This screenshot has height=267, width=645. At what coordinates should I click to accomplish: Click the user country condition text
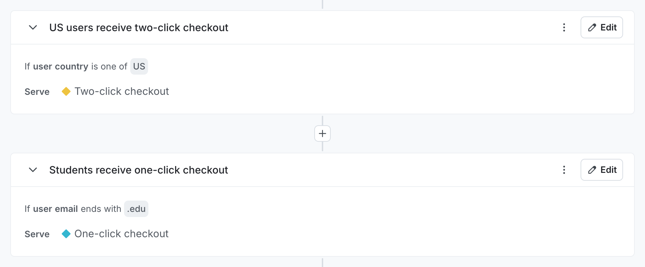[61, 66]
